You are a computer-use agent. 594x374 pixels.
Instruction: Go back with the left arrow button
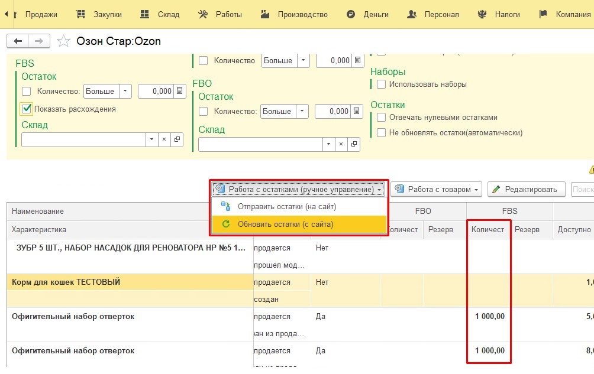(x=17, y=41)
